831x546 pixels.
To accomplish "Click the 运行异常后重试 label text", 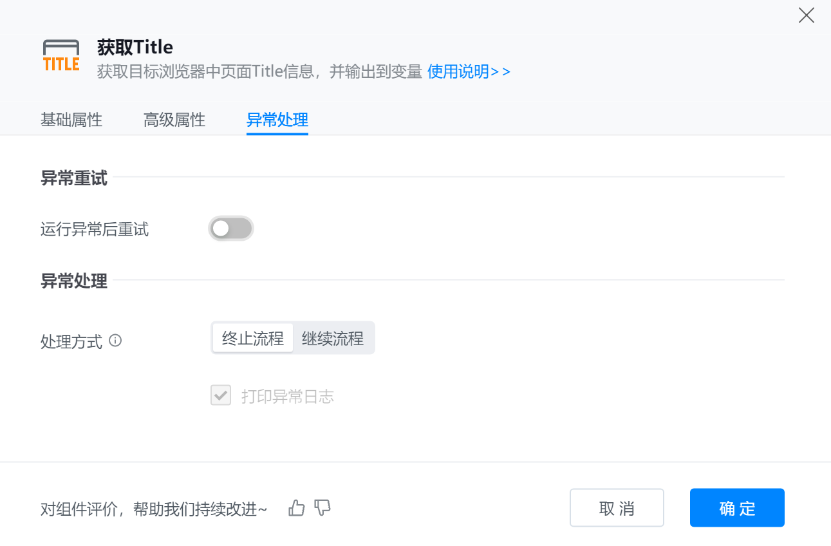I will coord(95,229).
